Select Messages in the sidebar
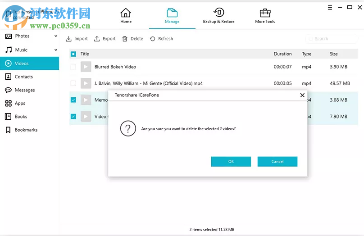364x236 pixels. tap(29, 90)
